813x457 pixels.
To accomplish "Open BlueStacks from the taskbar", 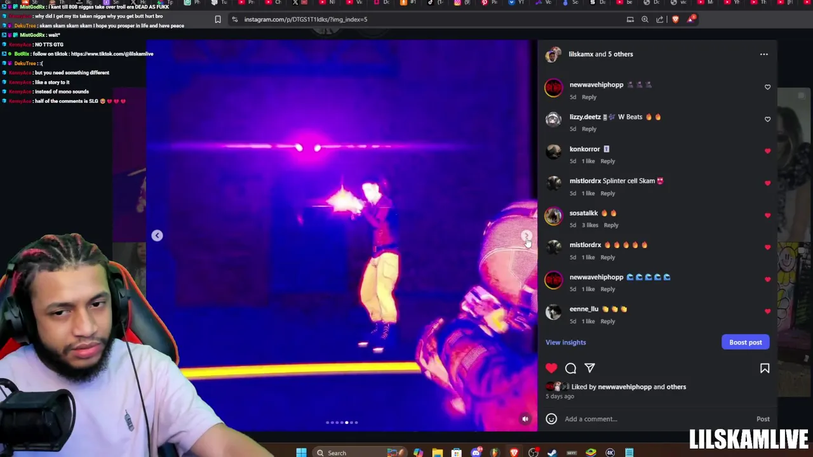I will point(591,452).
